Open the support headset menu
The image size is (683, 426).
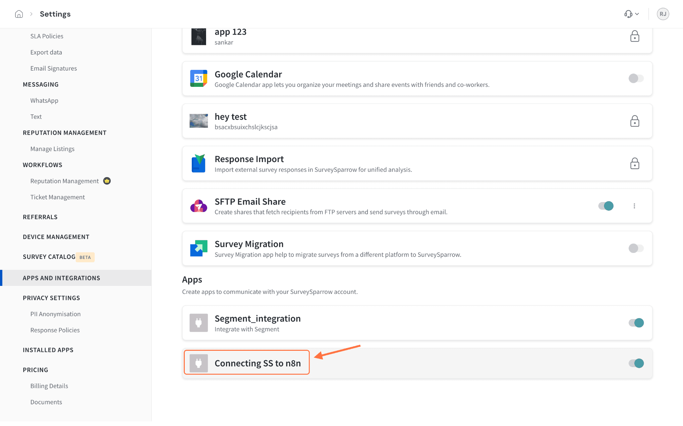point(632,14)
